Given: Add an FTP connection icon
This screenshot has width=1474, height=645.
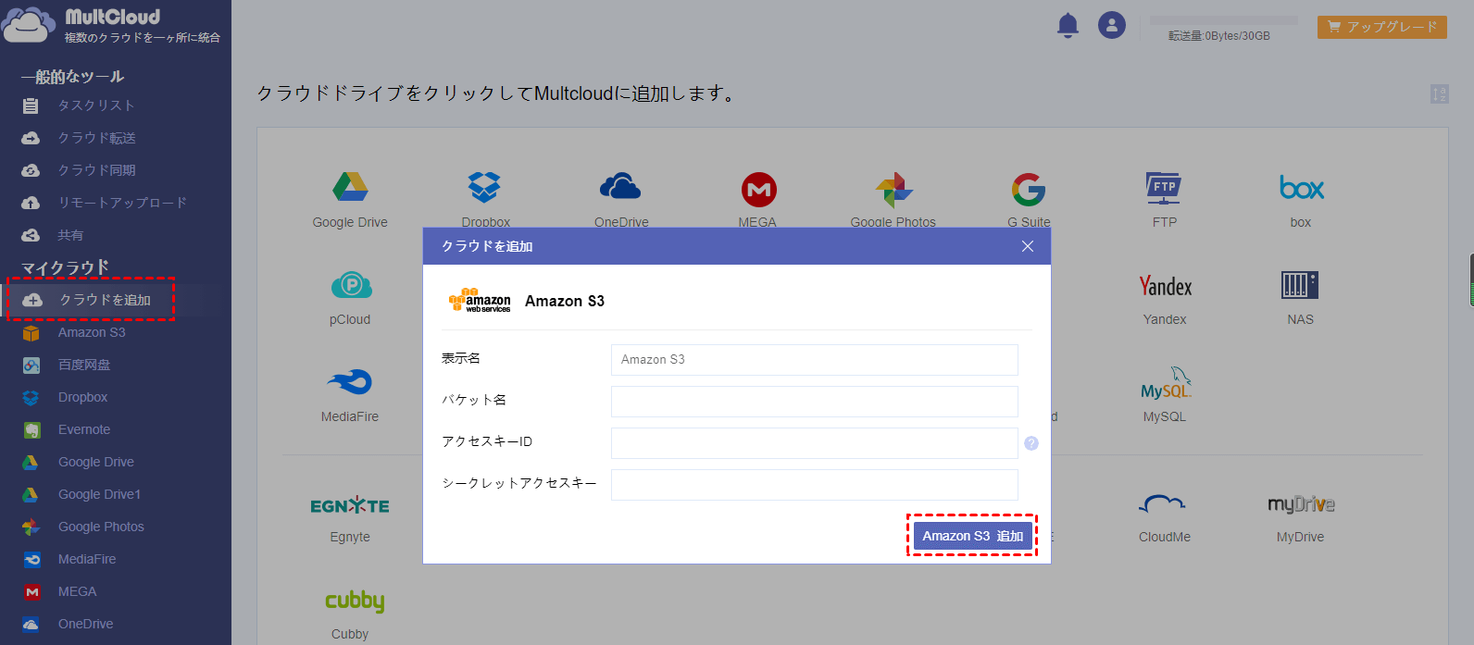Looking at the screenshot, I should (x=1164, y=189).
